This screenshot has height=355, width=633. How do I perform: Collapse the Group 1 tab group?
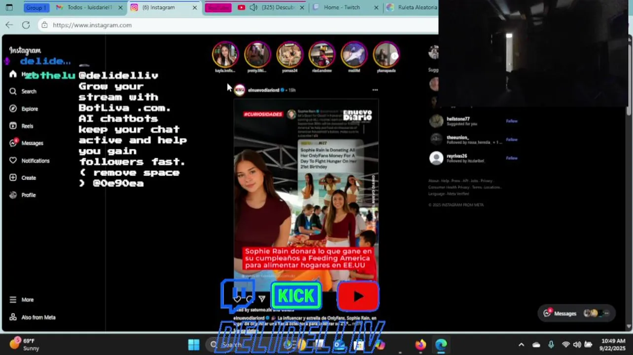36,7
